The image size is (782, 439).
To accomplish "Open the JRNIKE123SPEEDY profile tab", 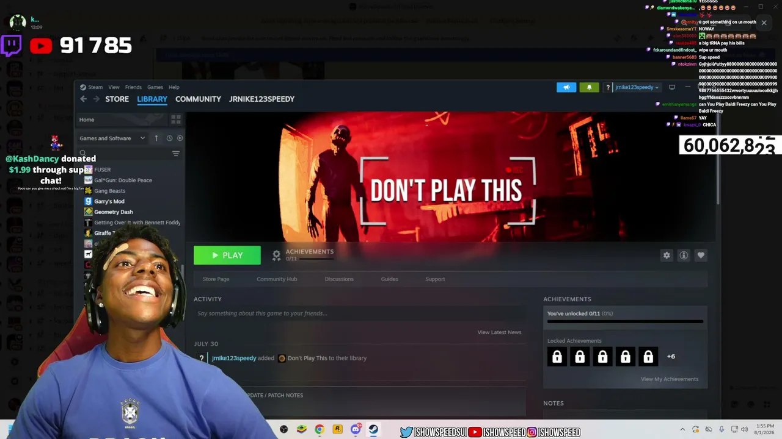I will click(261, 99).
